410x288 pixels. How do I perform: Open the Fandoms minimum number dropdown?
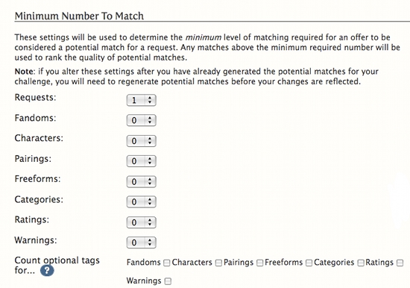[x=141, y=120]
